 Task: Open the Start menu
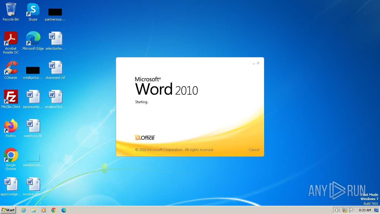point(8,210)
